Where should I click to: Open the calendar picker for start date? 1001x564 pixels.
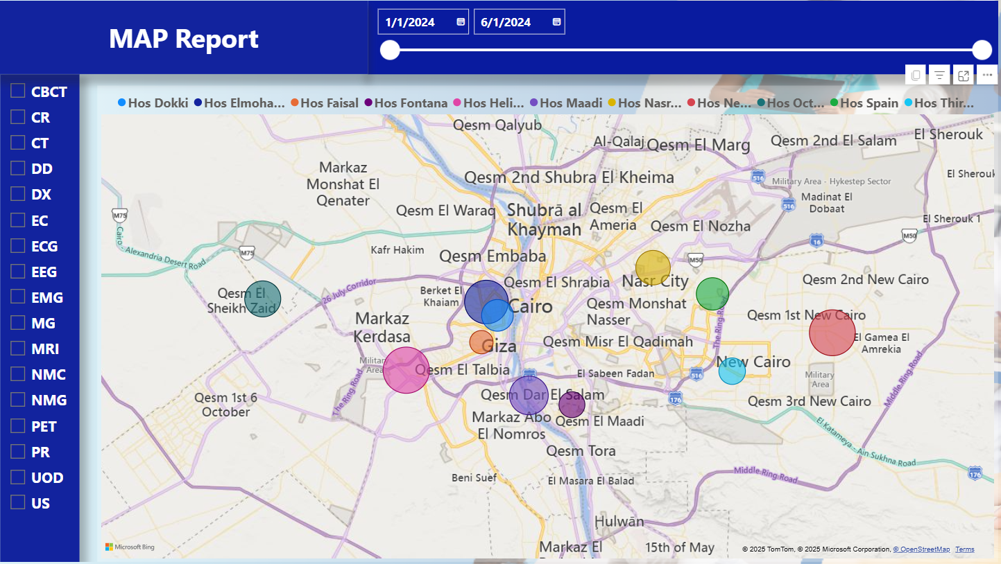[461, 22]
